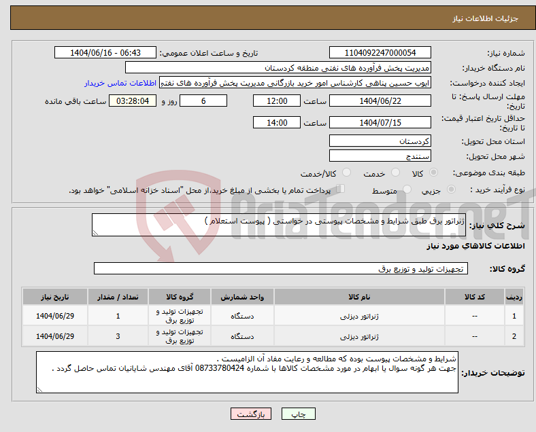Select the جزیی purchase type radio
536x432 pixels.
point(451,190)
